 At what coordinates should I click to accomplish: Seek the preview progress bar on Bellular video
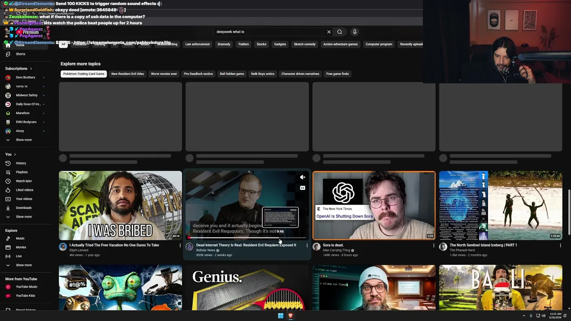pos(247,238)
